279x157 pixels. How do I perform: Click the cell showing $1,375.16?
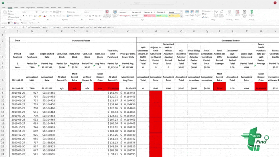[113, 67]
